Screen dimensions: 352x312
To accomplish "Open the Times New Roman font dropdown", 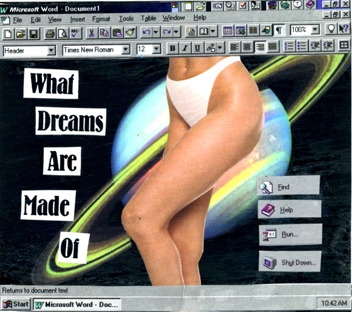I will pos(125,50).
